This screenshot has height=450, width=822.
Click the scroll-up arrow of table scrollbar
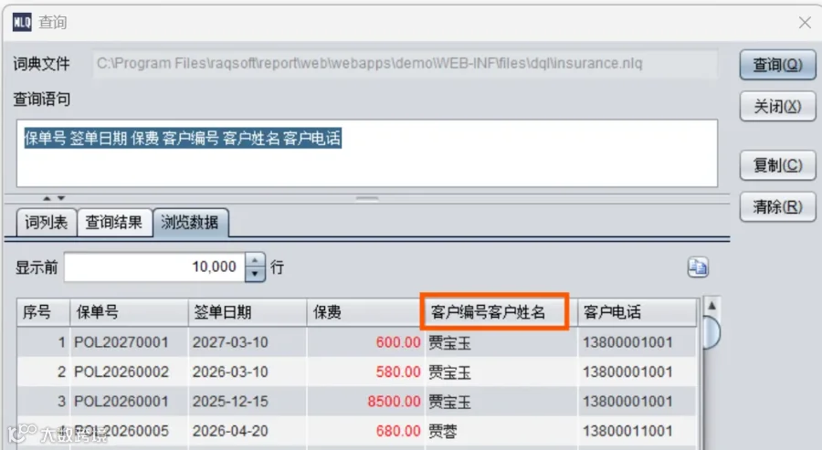point(711,306)
